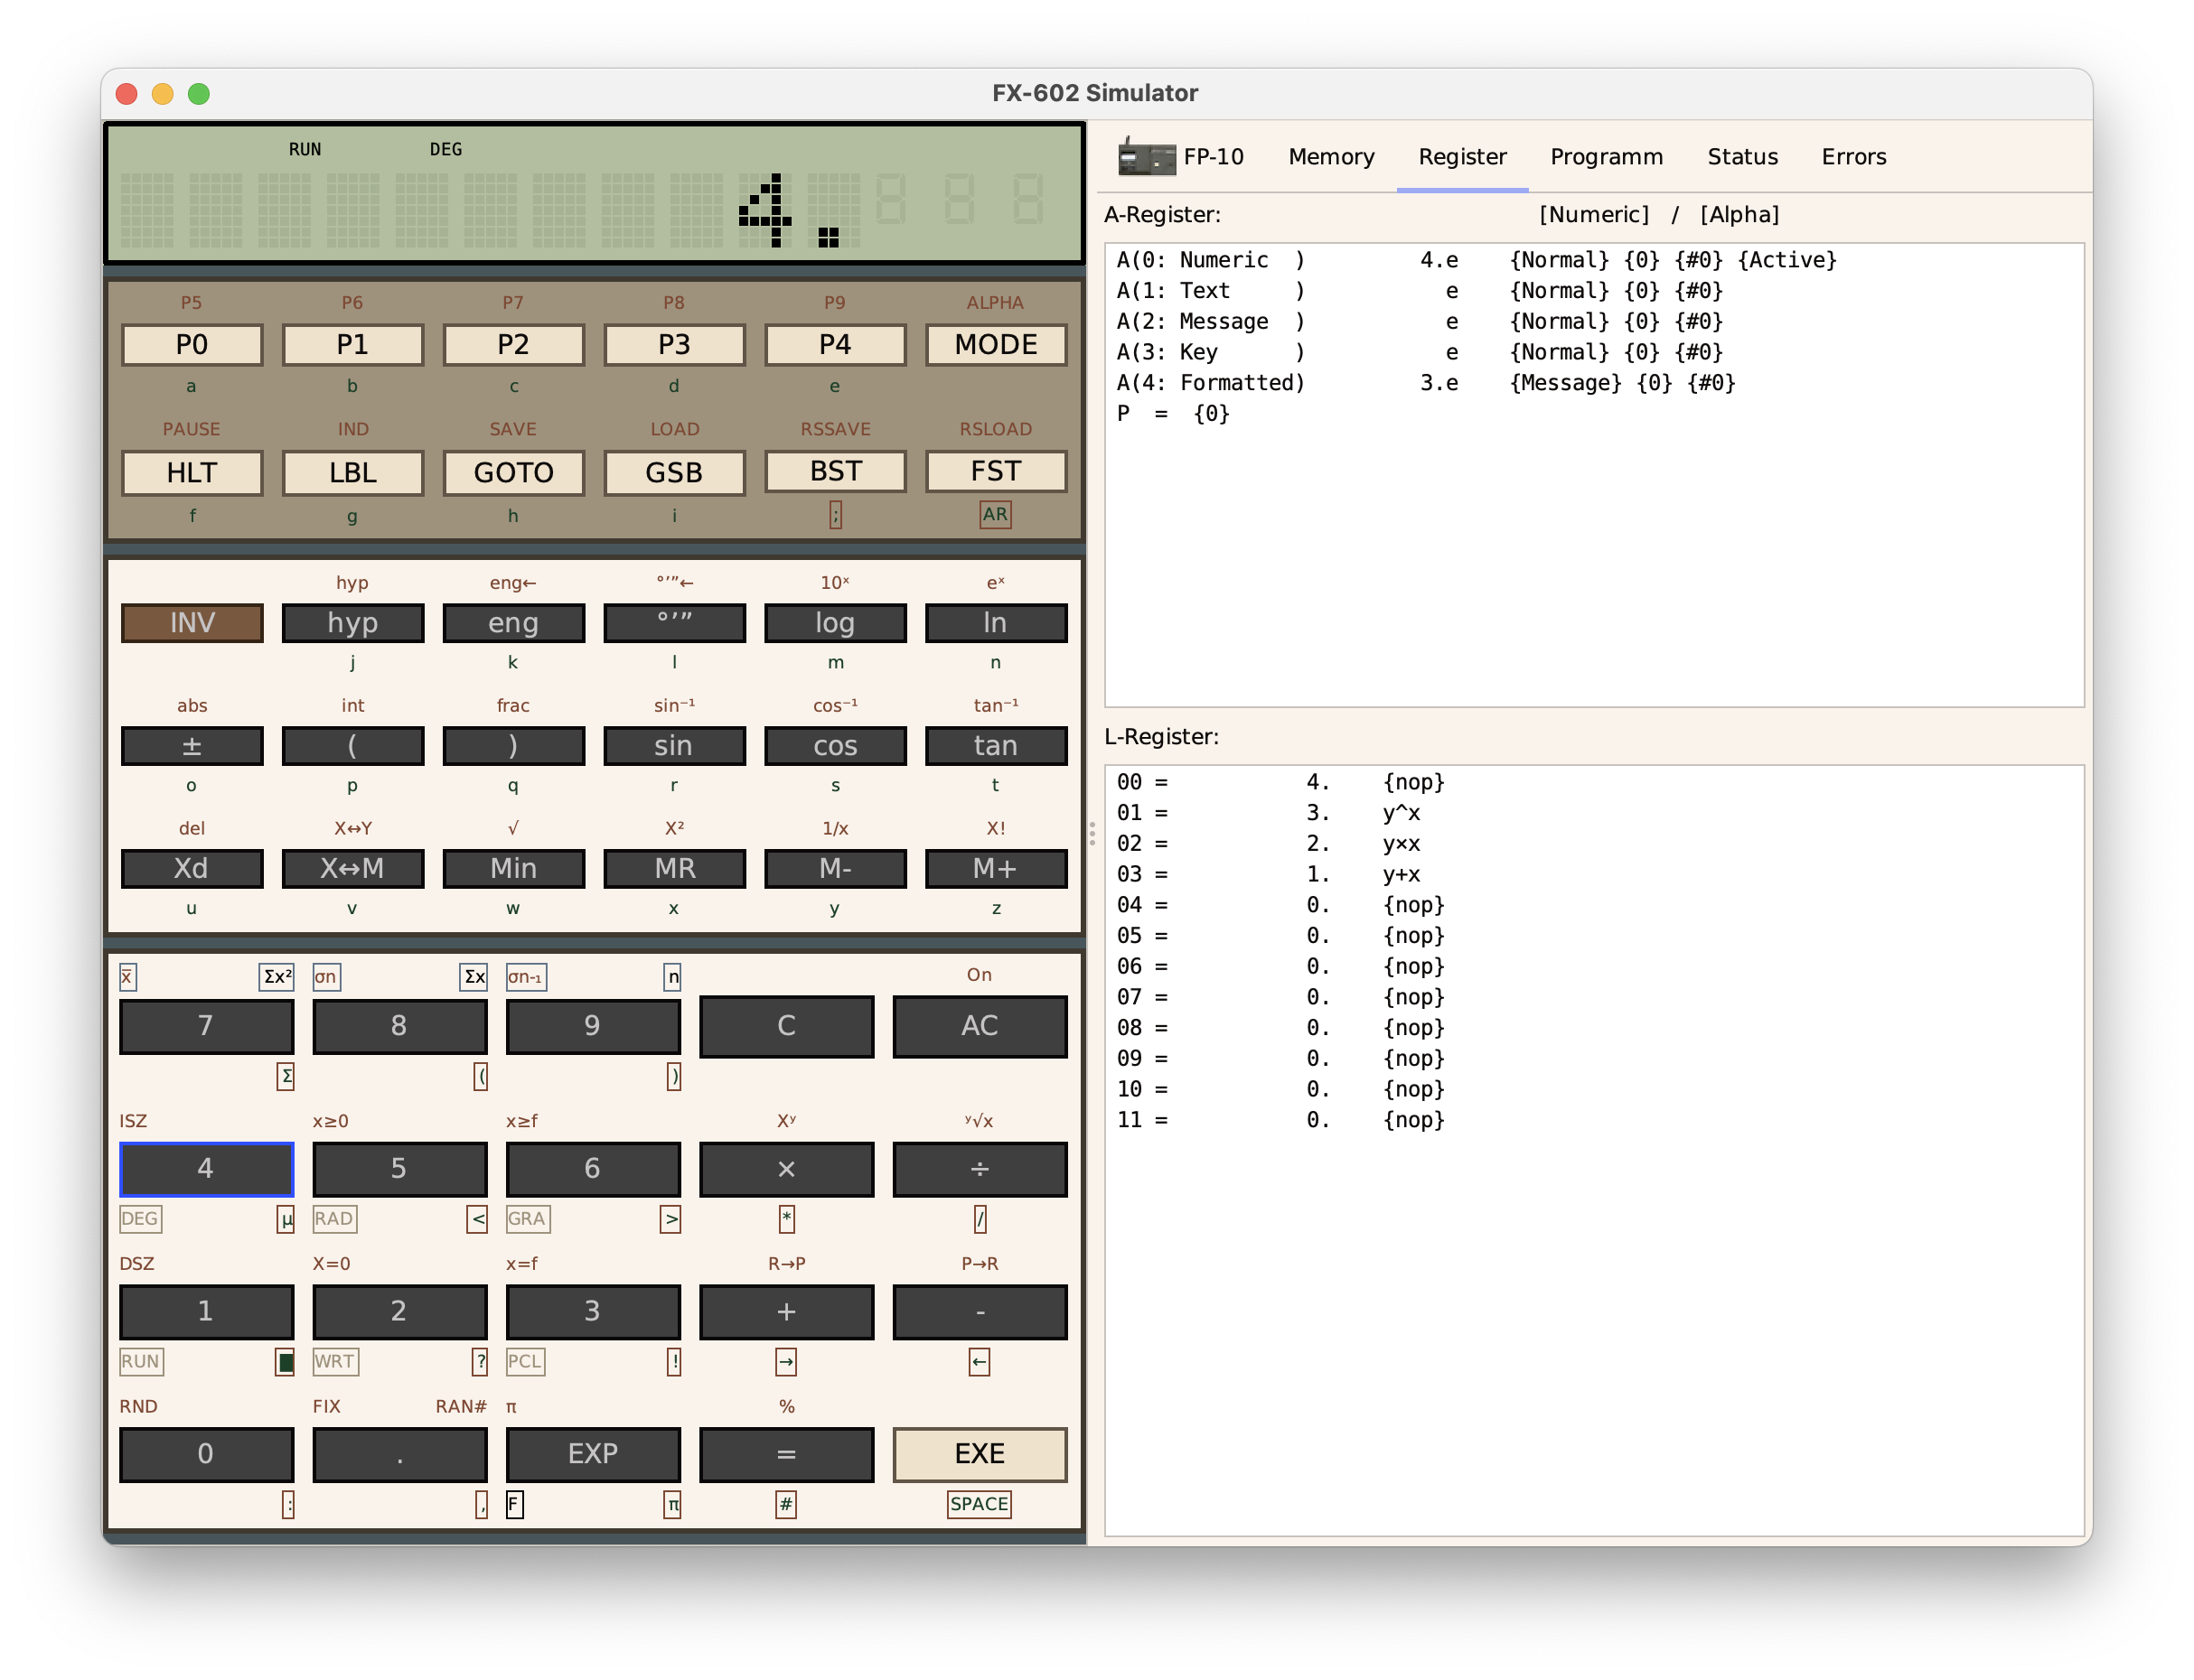The width and height of the screenshot is (2194, 1680).
Task: Toggle the MODE key
Action: pos(995,345)
